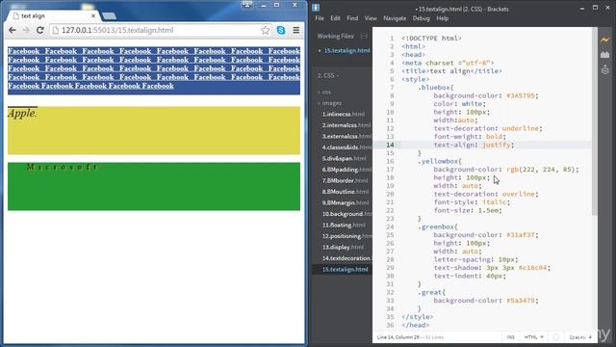Image resolution: width=616 pixels, height=347 pixels.
Task: Click the Skype extension icon in Chrome
Action: pyautogui.click(x=281, y=30)
